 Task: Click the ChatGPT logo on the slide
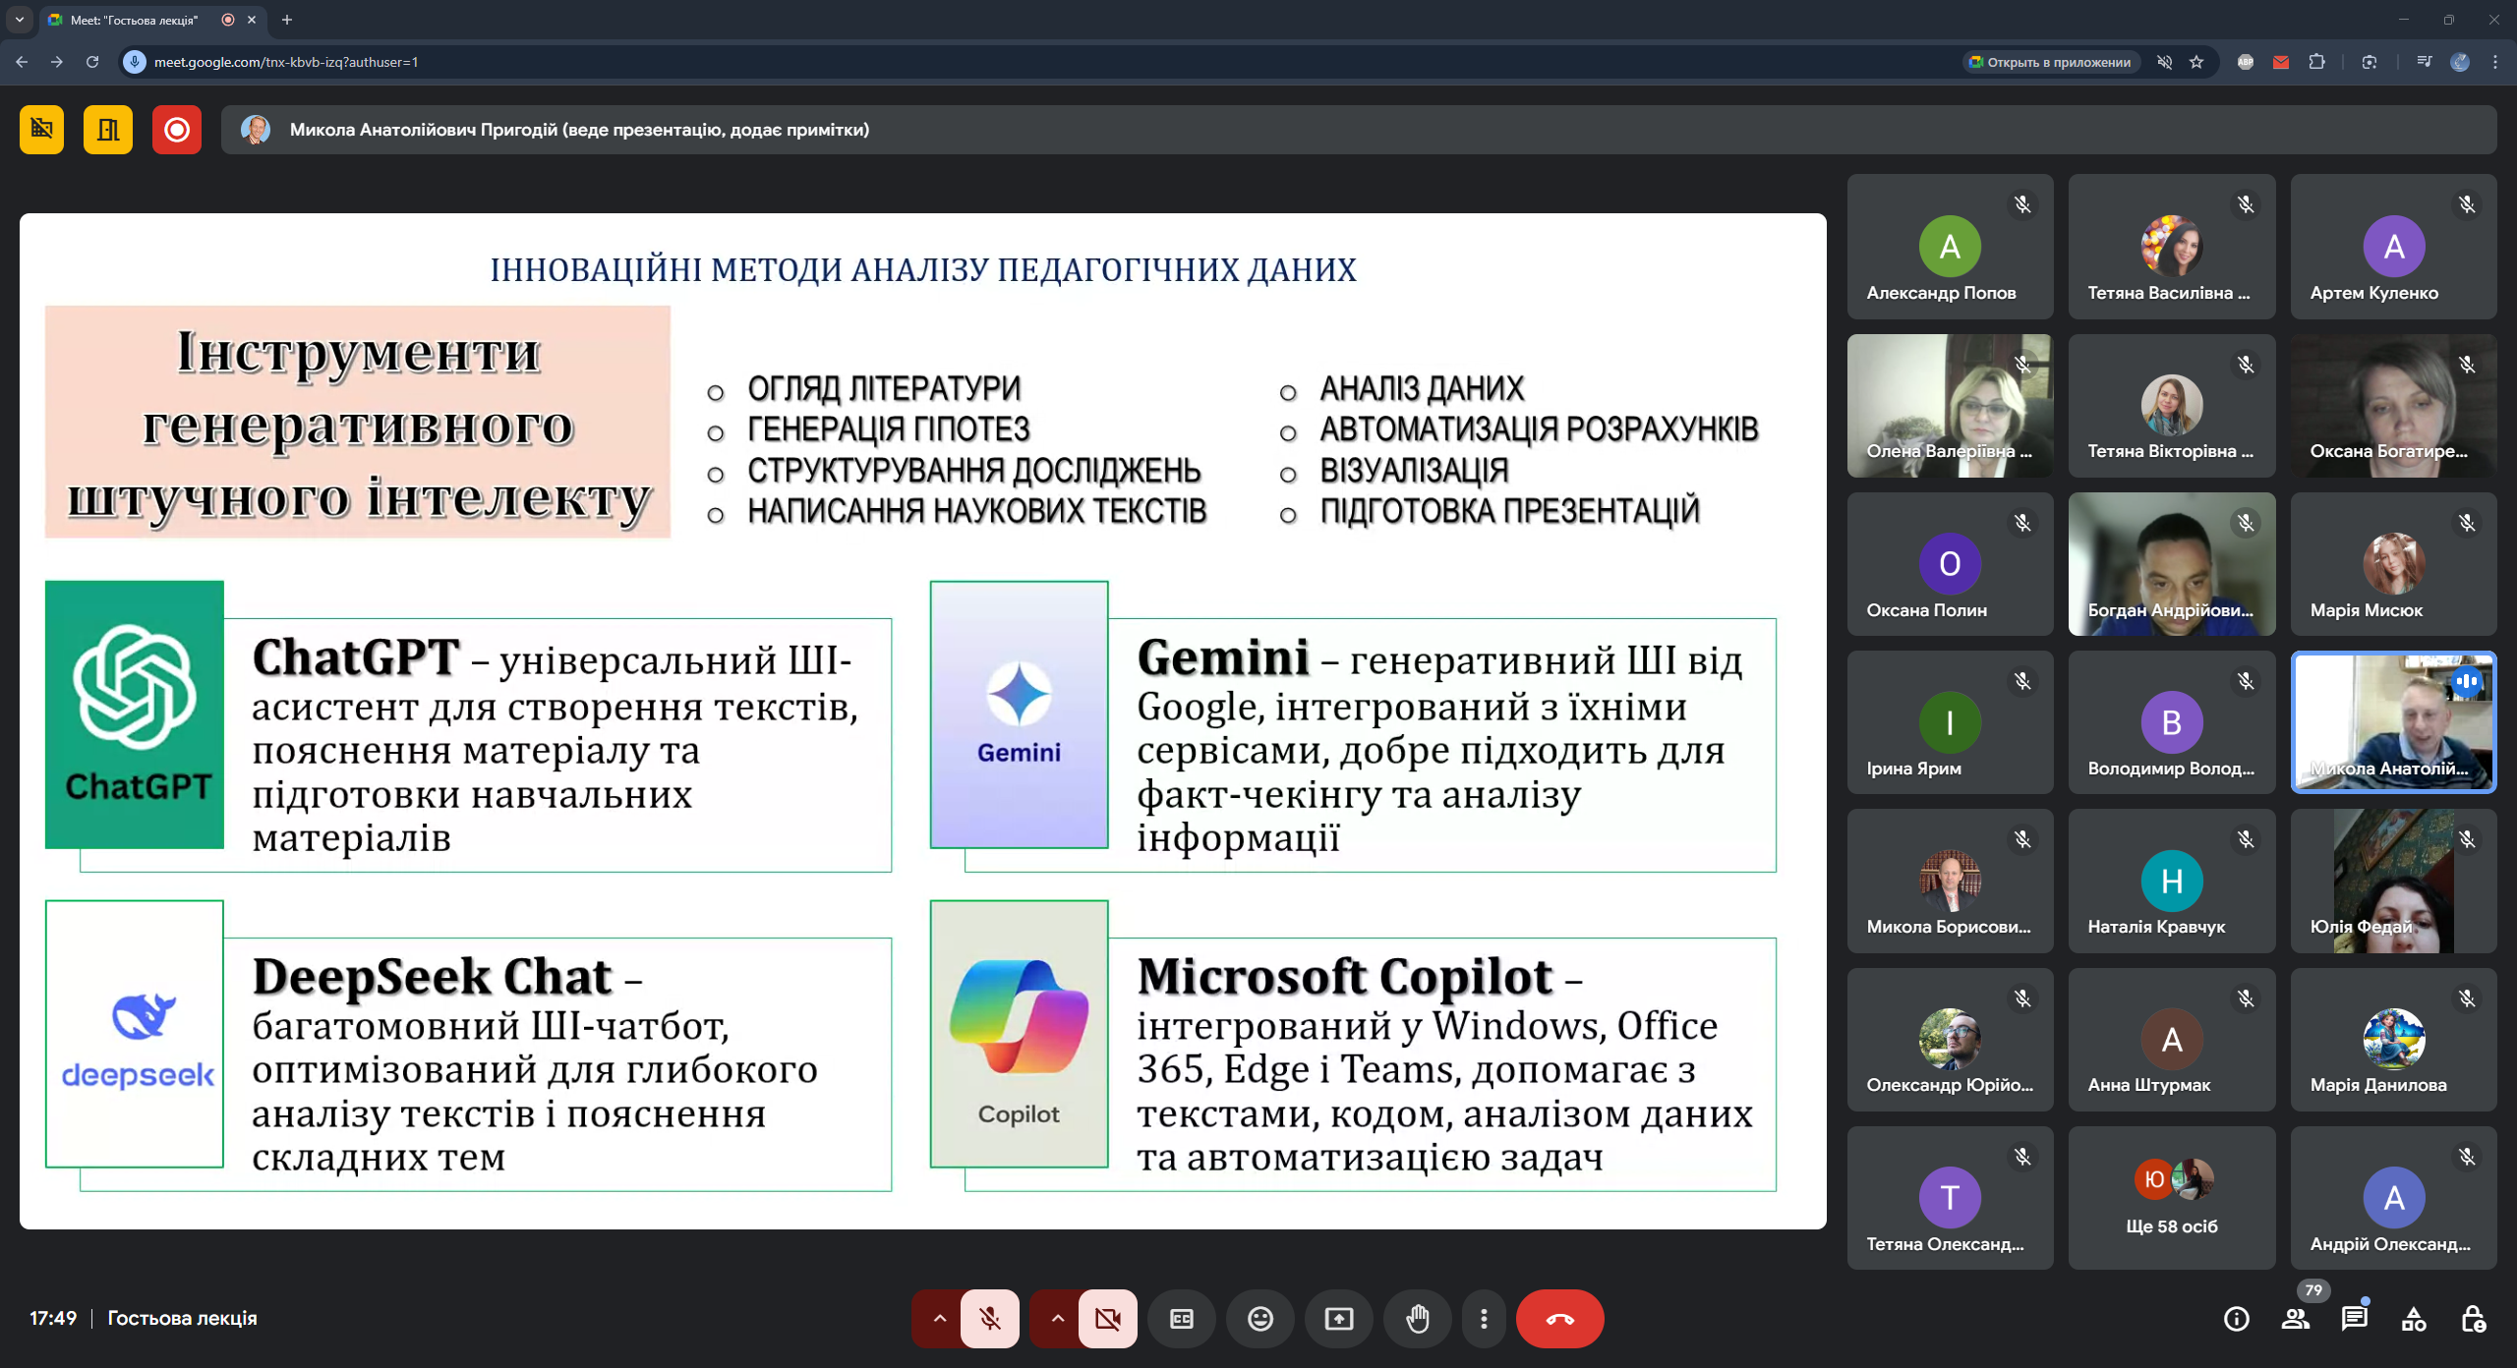135,714
